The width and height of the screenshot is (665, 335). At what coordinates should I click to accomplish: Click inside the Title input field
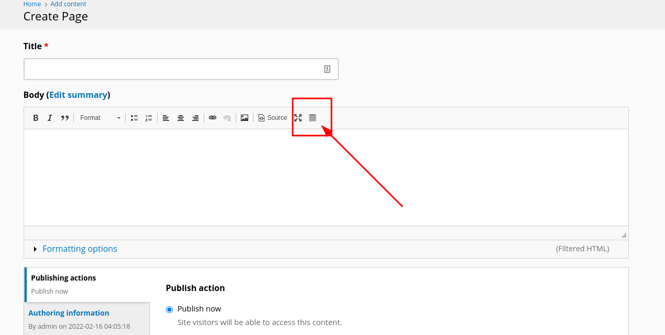pyautogui.click(x=181, y=69)
